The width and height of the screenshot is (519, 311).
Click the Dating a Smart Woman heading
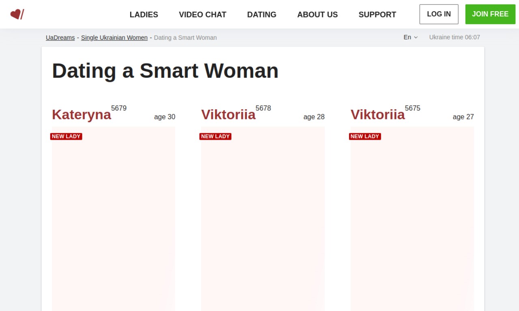click(165, 71)
